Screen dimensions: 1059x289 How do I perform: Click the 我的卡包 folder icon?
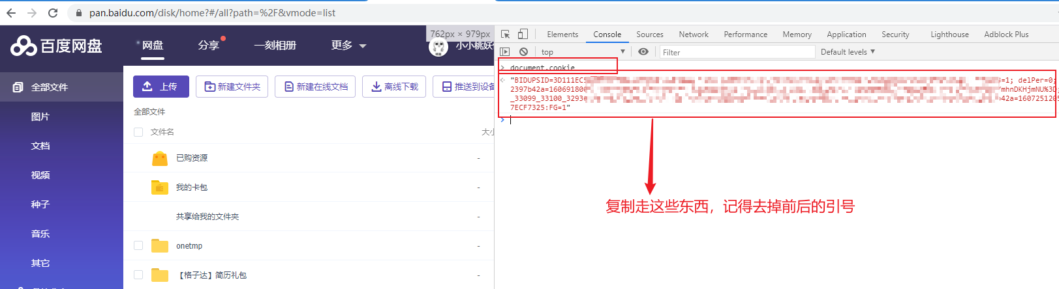(x=160, y=187)
